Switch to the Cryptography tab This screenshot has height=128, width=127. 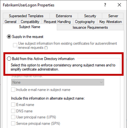coord(85,22)
